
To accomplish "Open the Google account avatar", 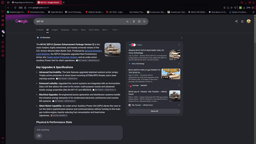I will tap(249, 21).
